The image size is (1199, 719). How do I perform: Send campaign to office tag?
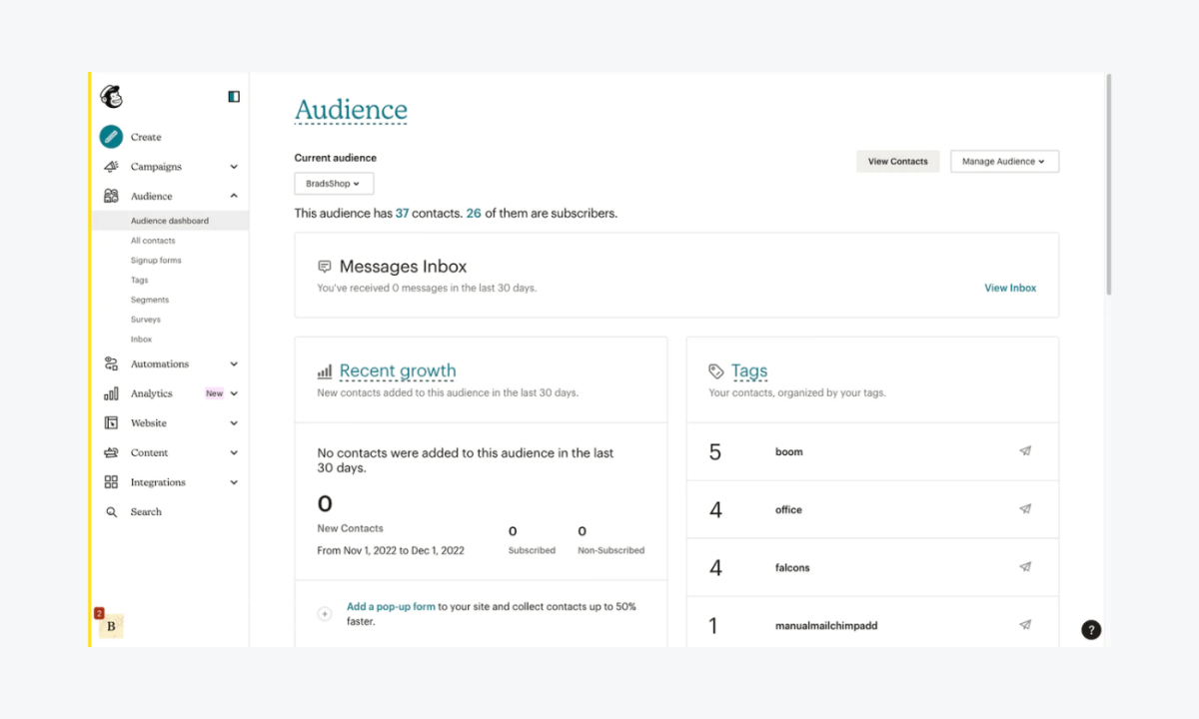[x=1025, y=509]
